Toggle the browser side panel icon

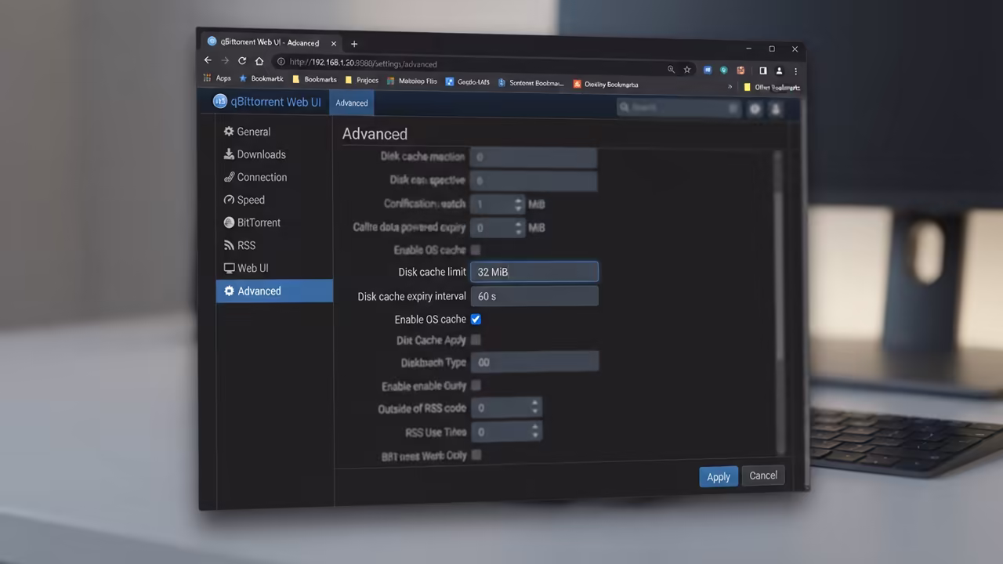point(763,70)
